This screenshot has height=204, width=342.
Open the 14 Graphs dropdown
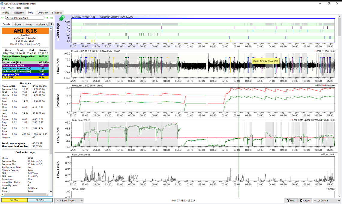pos(326,200)
